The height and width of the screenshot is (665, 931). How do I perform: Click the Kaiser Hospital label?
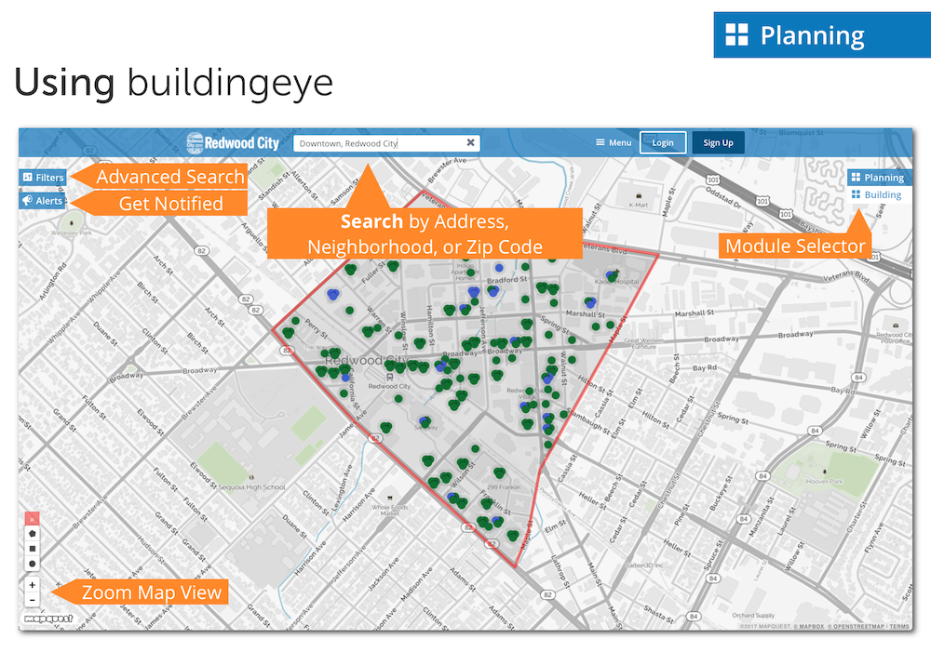(x=617, y=281)
